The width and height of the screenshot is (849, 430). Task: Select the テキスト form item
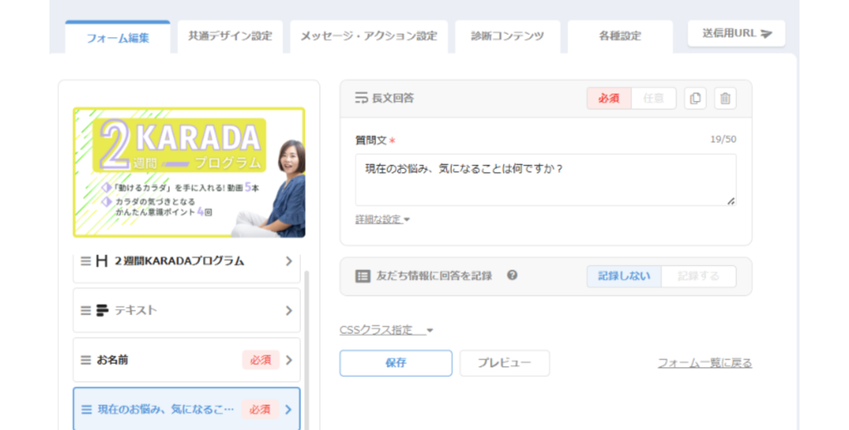point(187,311)
